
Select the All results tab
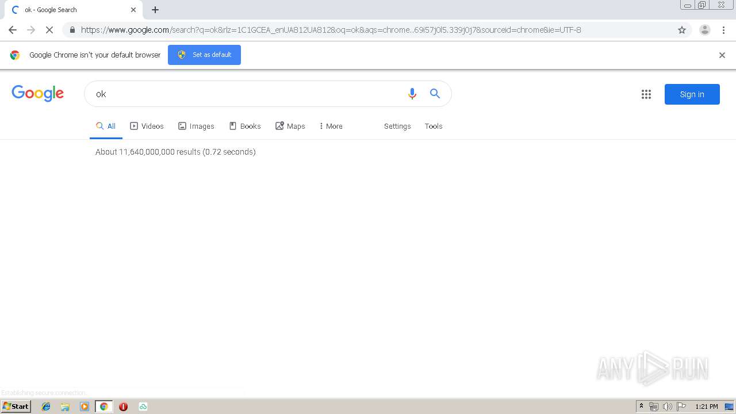[x=106, y=126]
